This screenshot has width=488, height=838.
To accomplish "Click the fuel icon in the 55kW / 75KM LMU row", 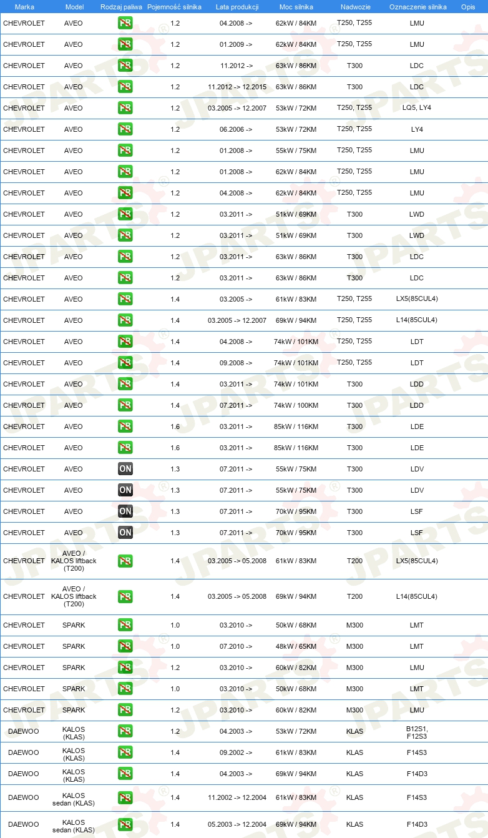I will (x=125, y=150).
